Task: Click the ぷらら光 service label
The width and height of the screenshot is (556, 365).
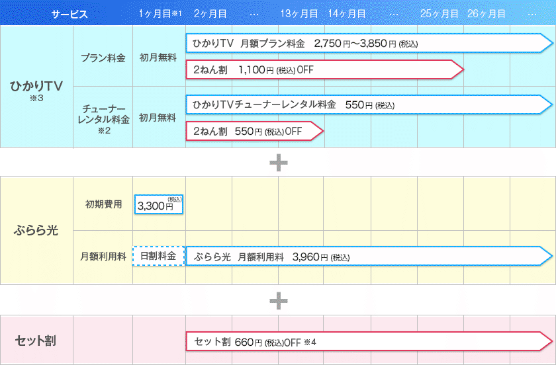Action: pyautogui.click(x=36, y=230)
